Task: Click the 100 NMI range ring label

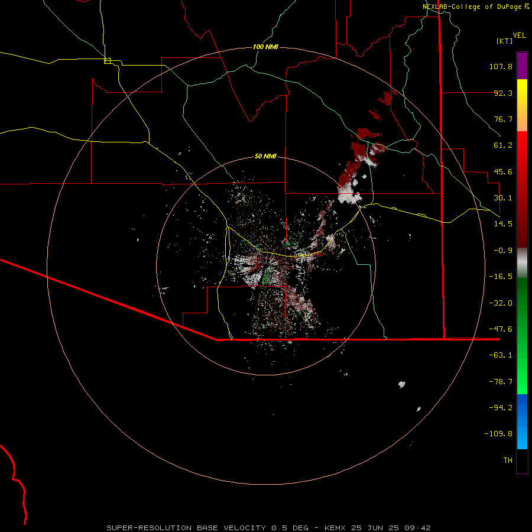Action: pos(265,47)
